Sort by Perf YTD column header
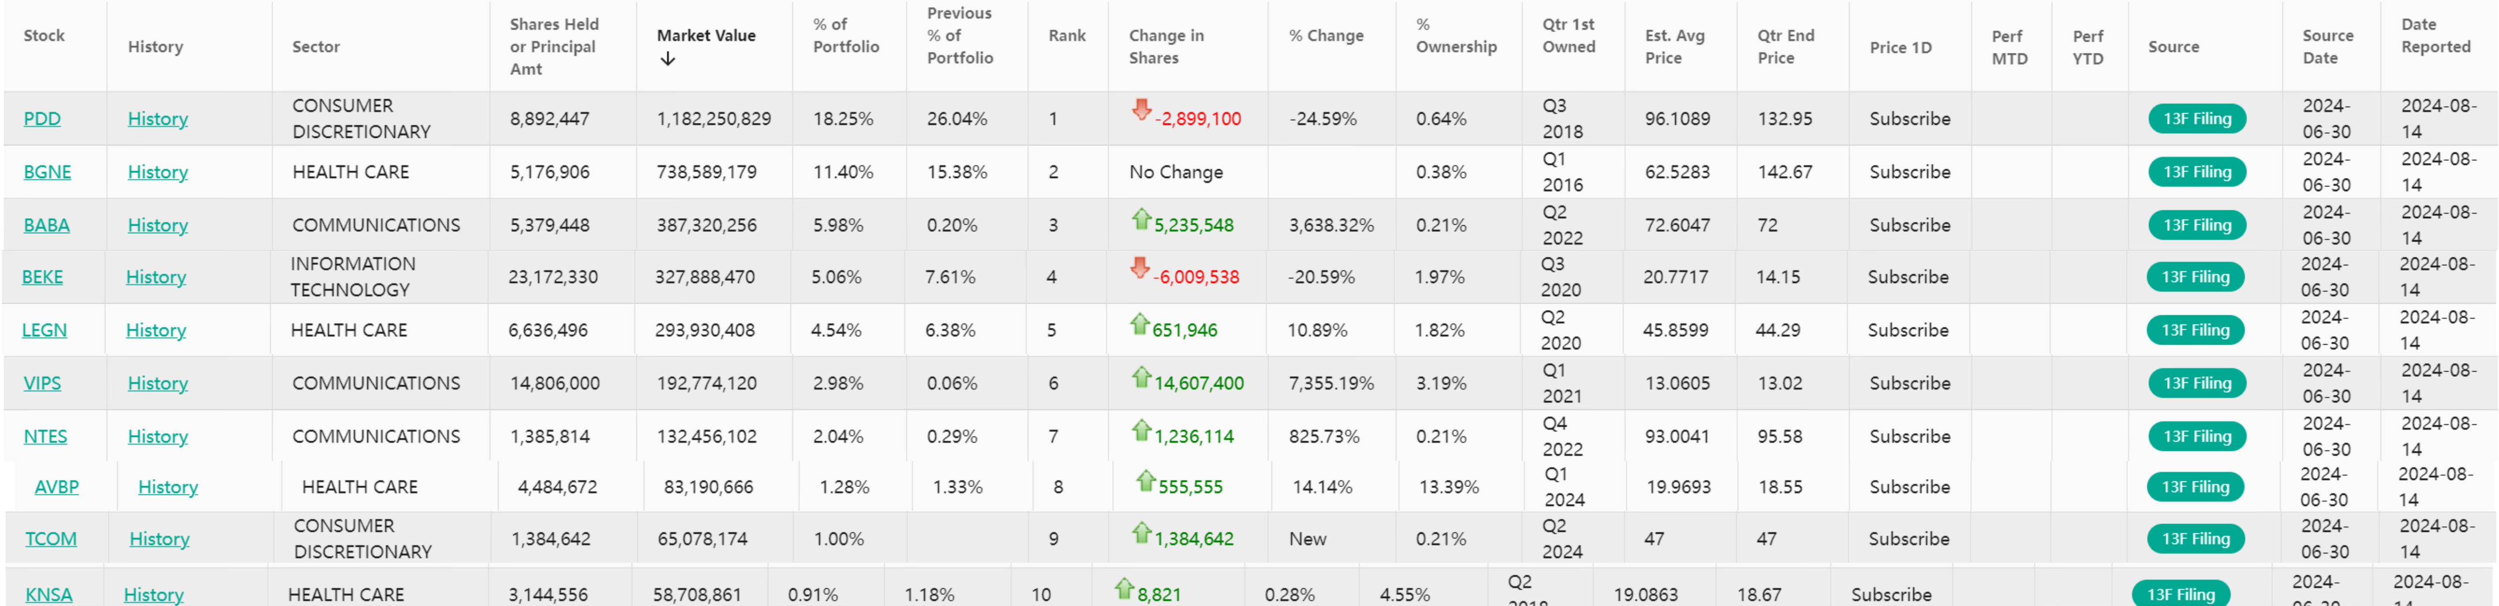This screenshot has height=606, width=2499. click(2088, 48)
